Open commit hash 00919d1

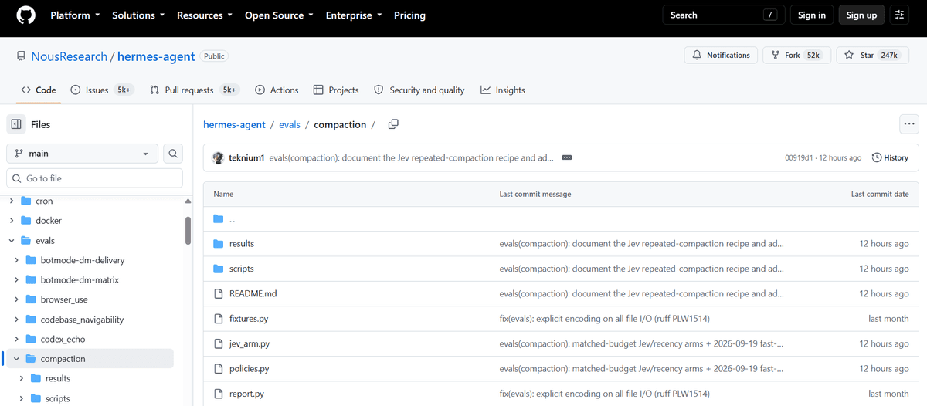[x=800, y=157]
